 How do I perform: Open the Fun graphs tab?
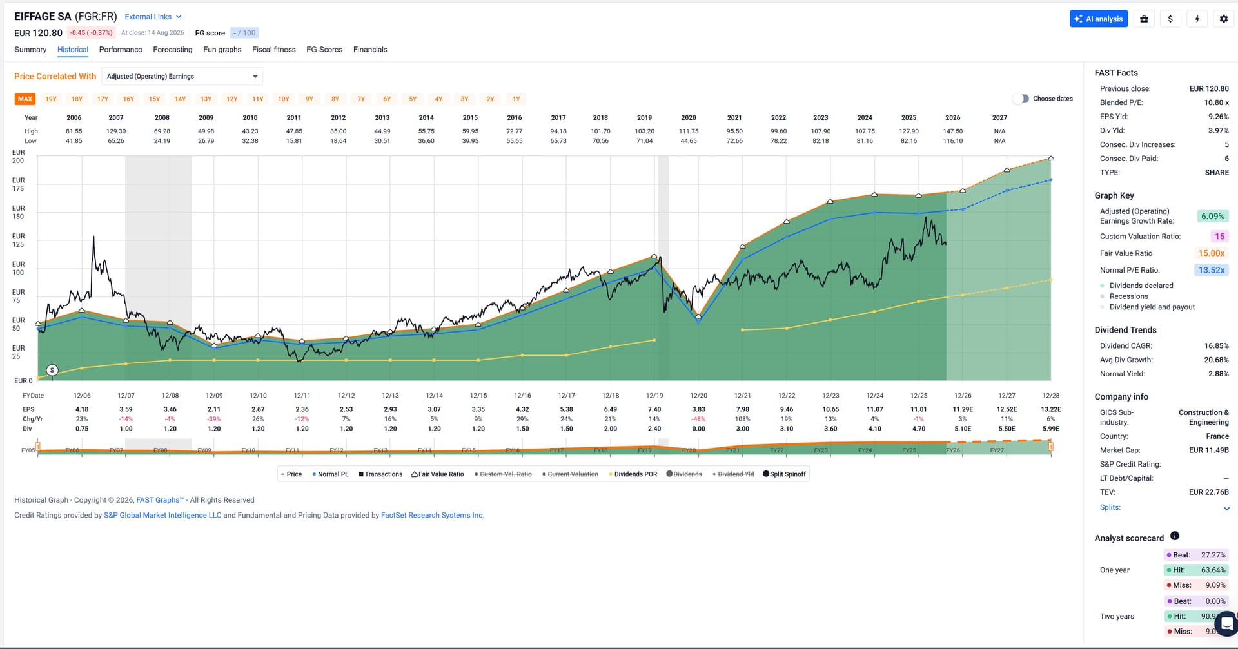coord(222,50)
